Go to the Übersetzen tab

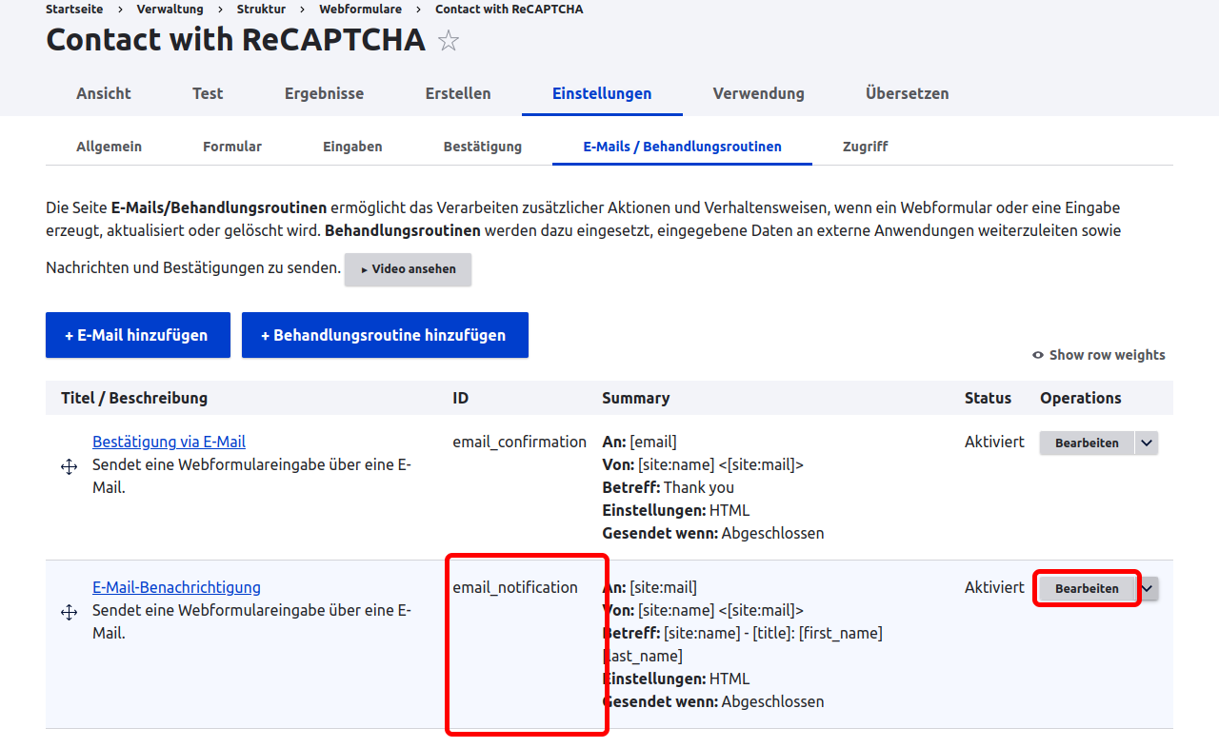(907, 93)
